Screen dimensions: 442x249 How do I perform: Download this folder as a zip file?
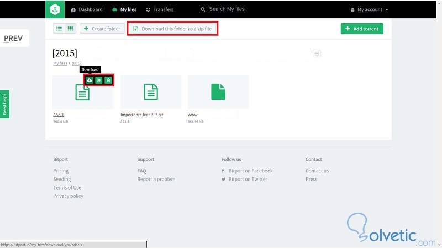coord(172,29)
